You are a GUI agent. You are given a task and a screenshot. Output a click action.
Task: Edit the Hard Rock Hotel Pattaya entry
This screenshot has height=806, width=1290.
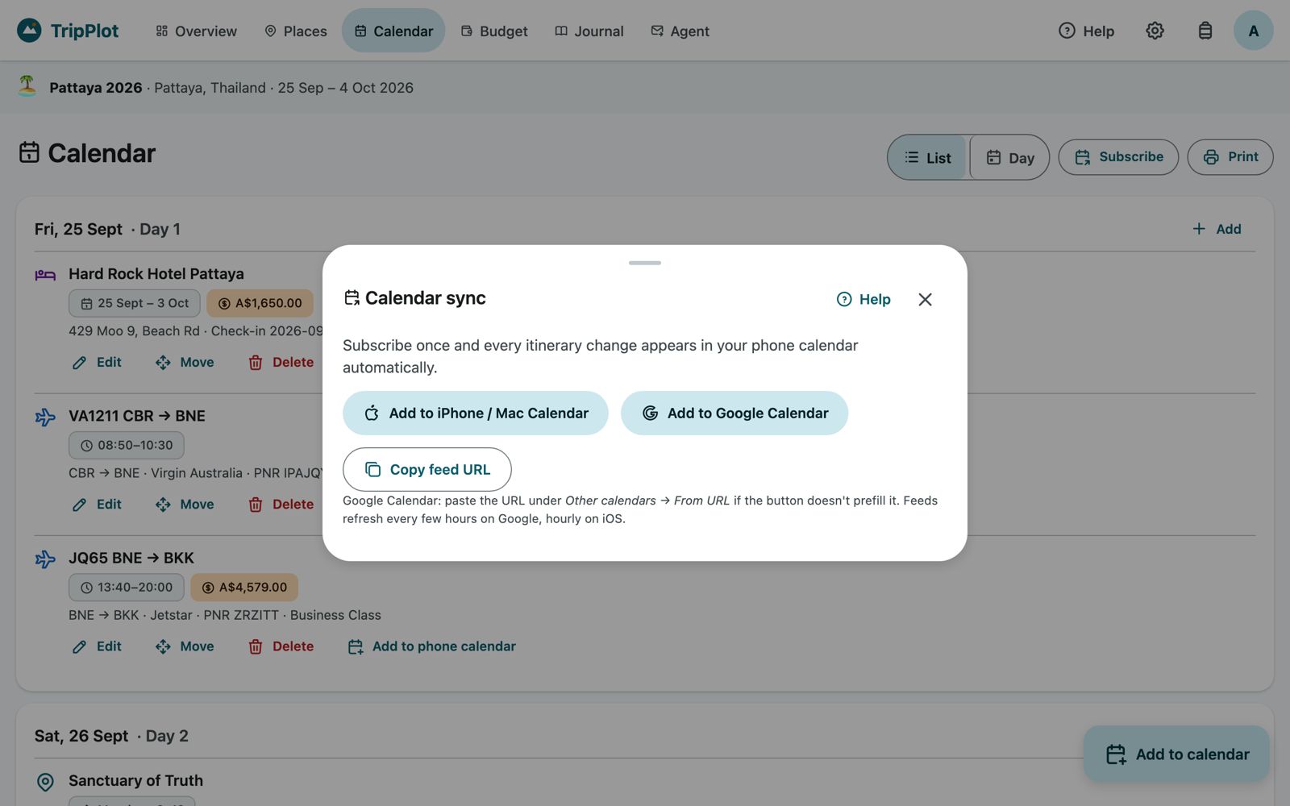point(97,362)
